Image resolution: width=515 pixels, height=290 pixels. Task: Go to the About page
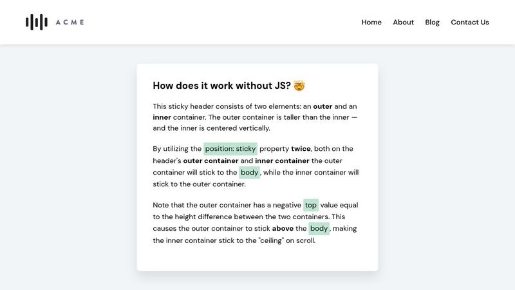click(403, 22)
